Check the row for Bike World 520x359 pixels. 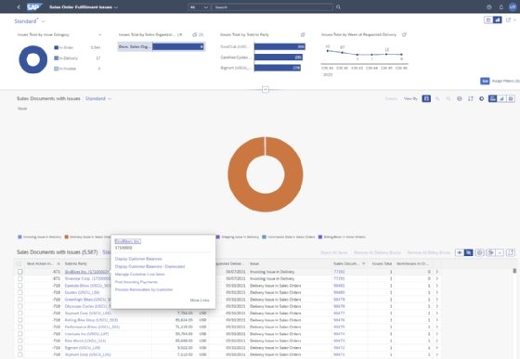click(x=20, y=340)
